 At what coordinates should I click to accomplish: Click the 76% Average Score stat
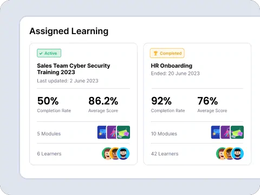212,105
